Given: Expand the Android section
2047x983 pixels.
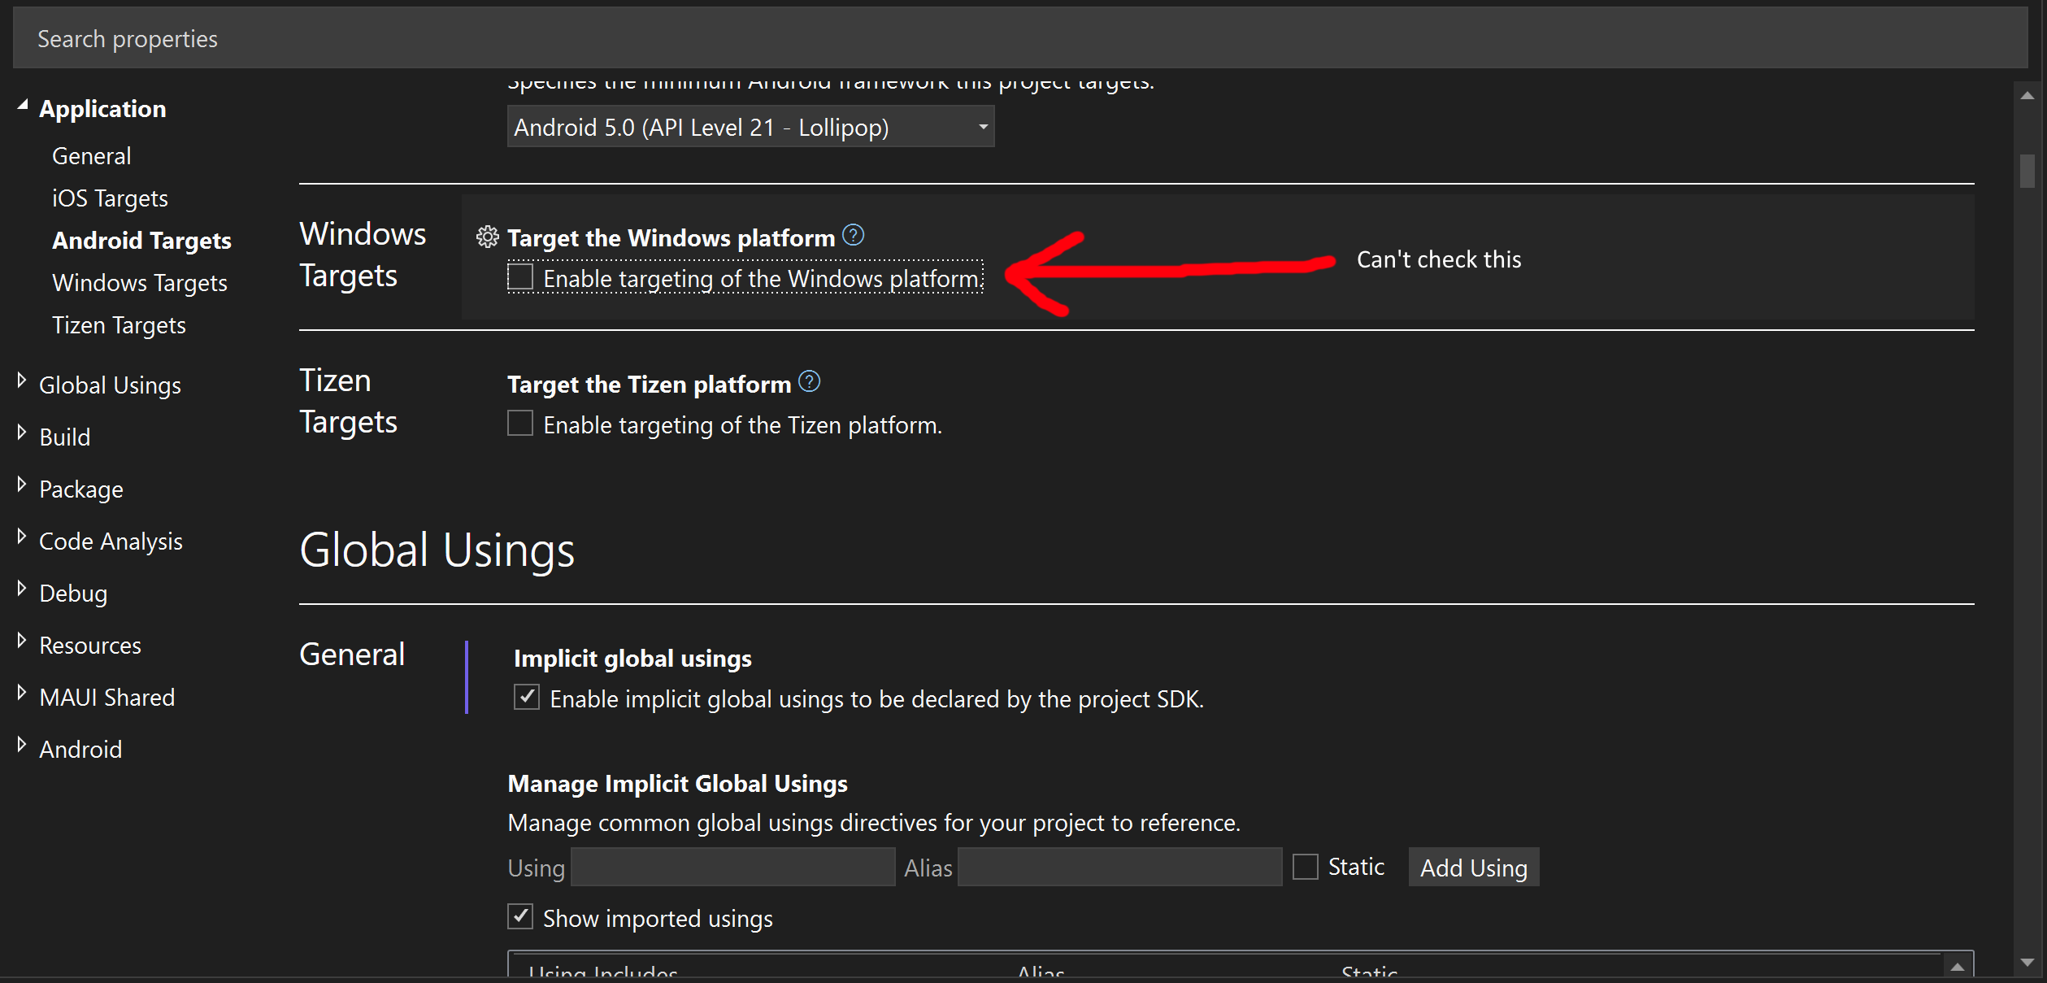Looking at the screenshot, I should [x=22, y=744].
